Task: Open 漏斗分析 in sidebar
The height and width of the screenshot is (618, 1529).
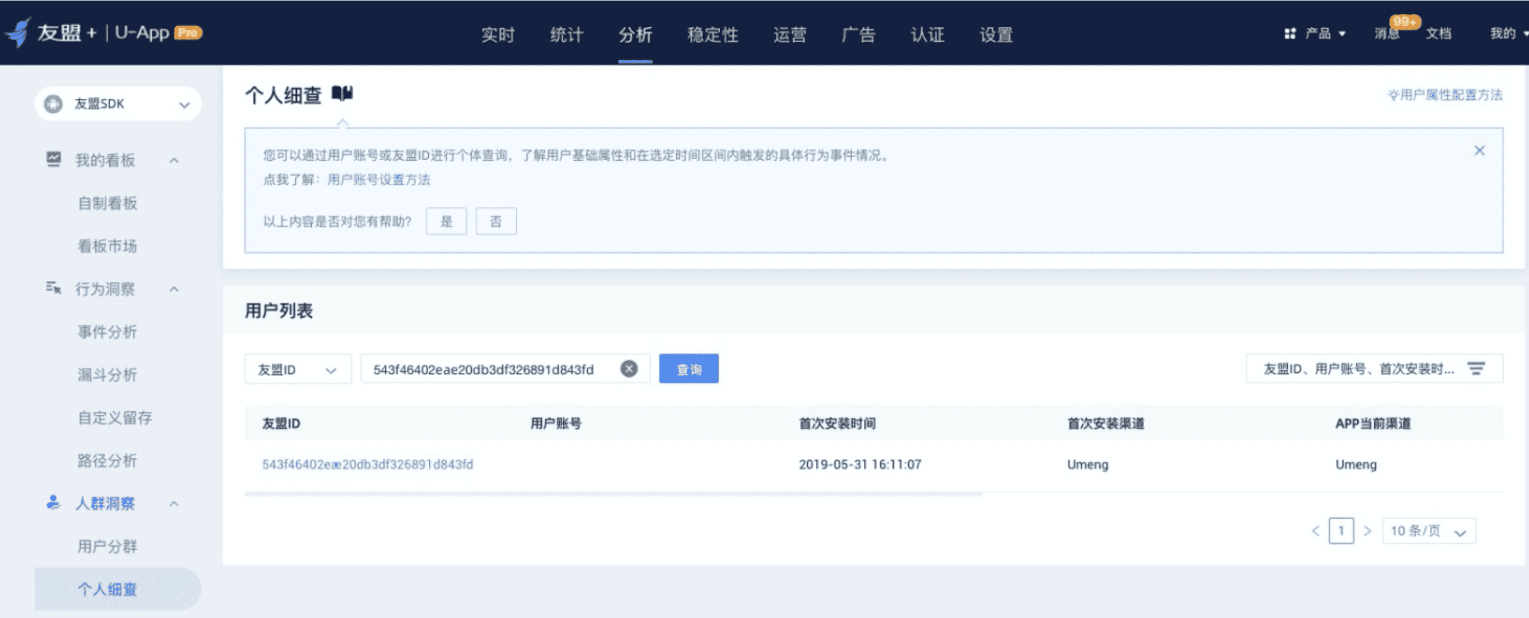Action: pyautogui.click(x=107, y=375)
